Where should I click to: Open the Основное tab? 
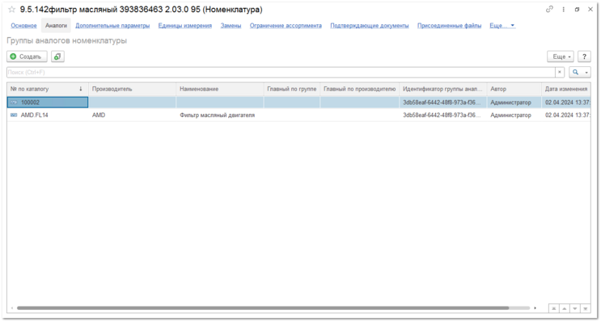click(23, 26)
